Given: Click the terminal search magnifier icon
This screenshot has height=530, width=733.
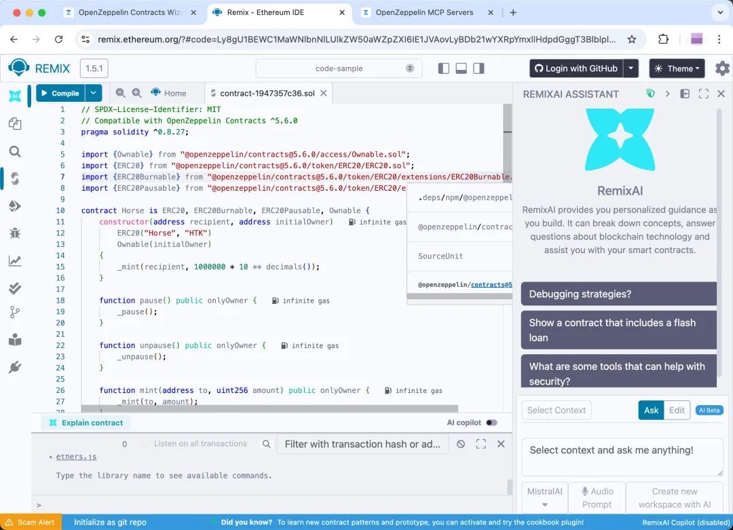Looking at the screenshot, I should 267,444.
